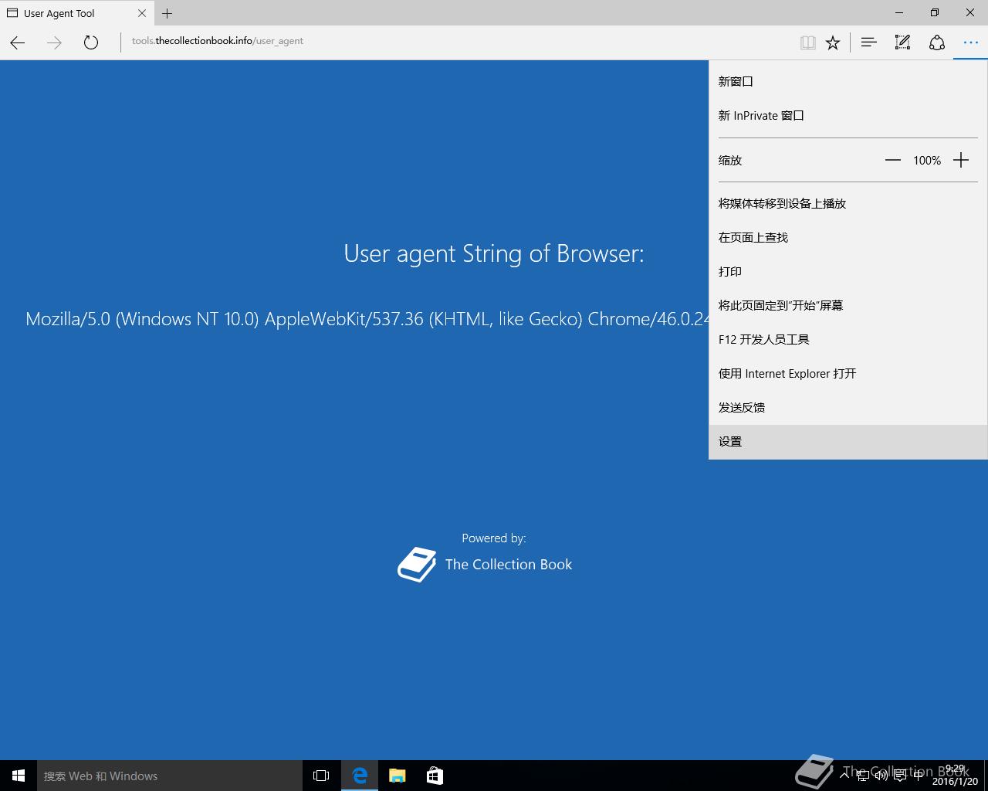
Task: Restore down the Edge window
Action: click(x=935, y=12)
